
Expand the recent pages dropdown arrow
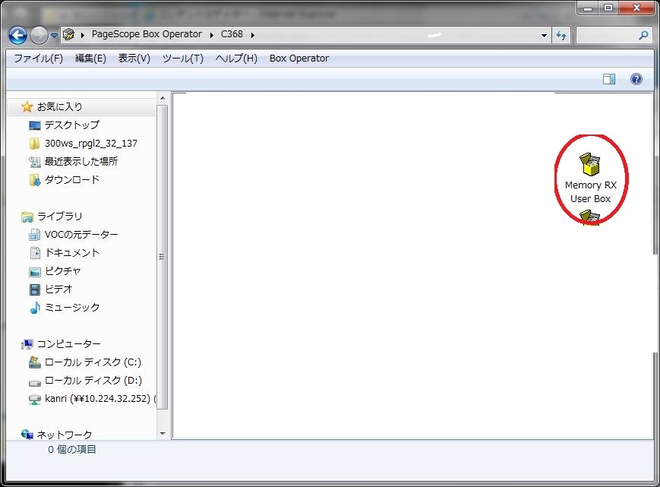54,35
